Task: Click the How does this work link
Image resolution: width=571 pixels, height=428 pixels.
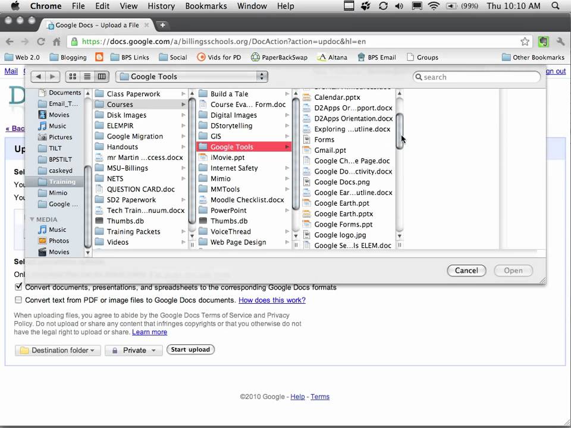Action: click(x=272, y=300)
